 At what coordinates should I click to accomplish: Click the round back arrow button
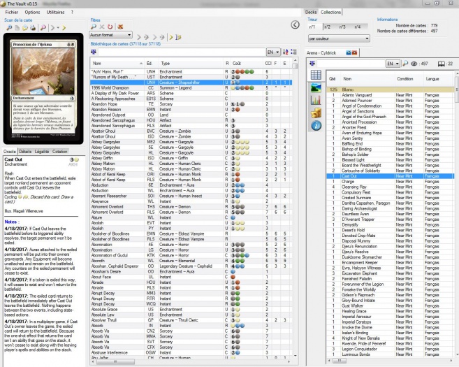pyautogui.click(x=295, y=25)
